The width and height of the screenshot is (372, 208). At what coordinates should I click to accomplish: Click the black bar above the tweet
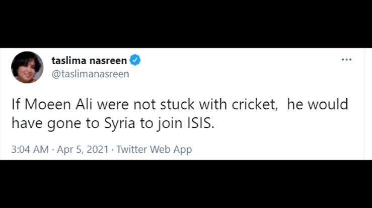(x=186, y=24)
